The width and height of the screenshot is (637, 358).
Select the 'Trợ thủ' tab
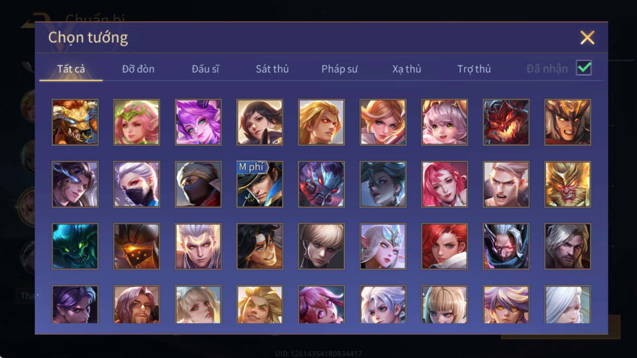(x=474, y=69)
